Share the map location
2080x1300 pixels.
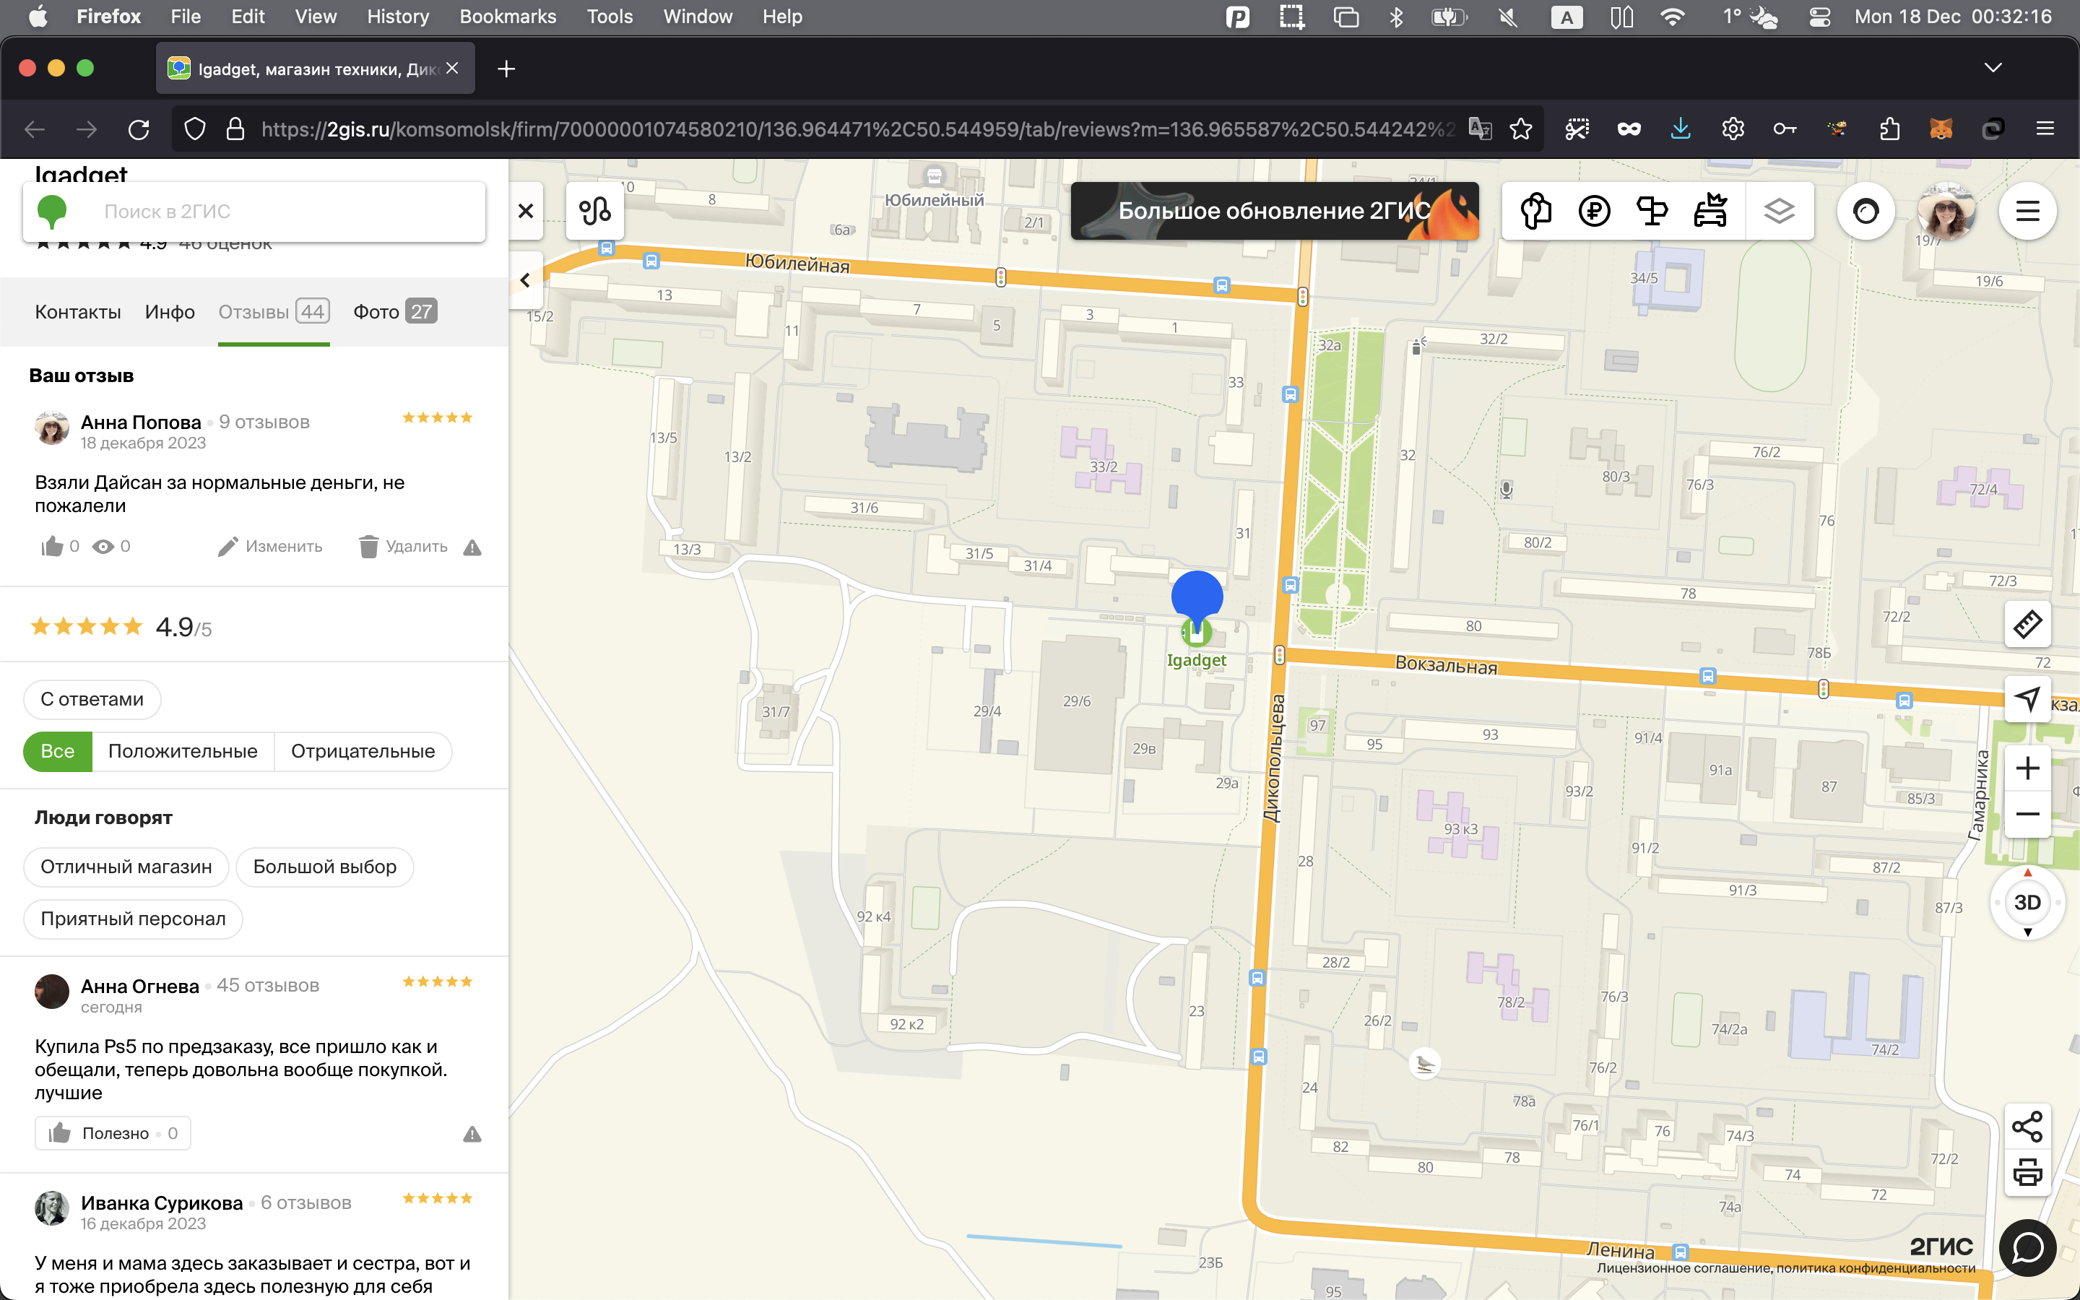tap(2027, 1127)
